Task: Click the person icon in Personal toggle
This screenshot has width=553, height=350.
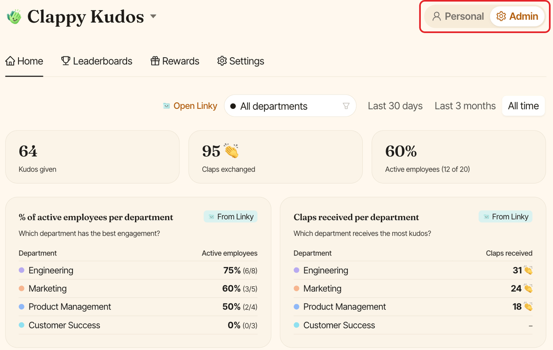Action: pyautogui.click(x=436, y=17)
